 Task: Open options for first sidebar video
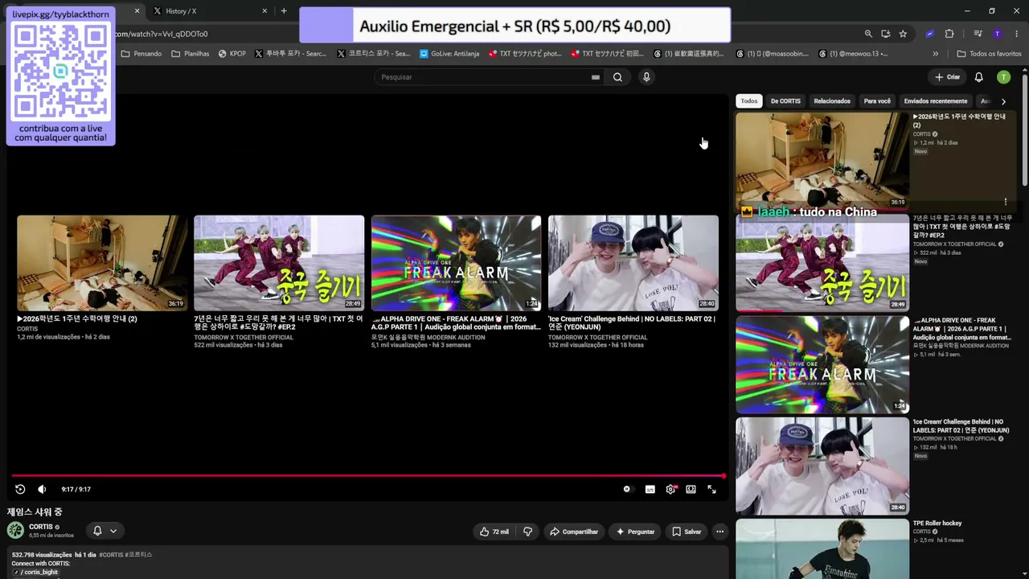coord(1005,202)
